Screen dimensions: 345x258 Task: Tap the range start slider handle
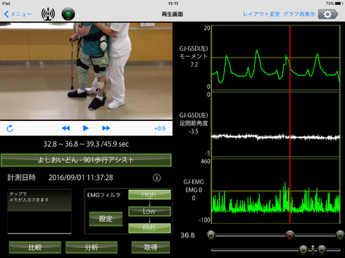coord(211,235)
